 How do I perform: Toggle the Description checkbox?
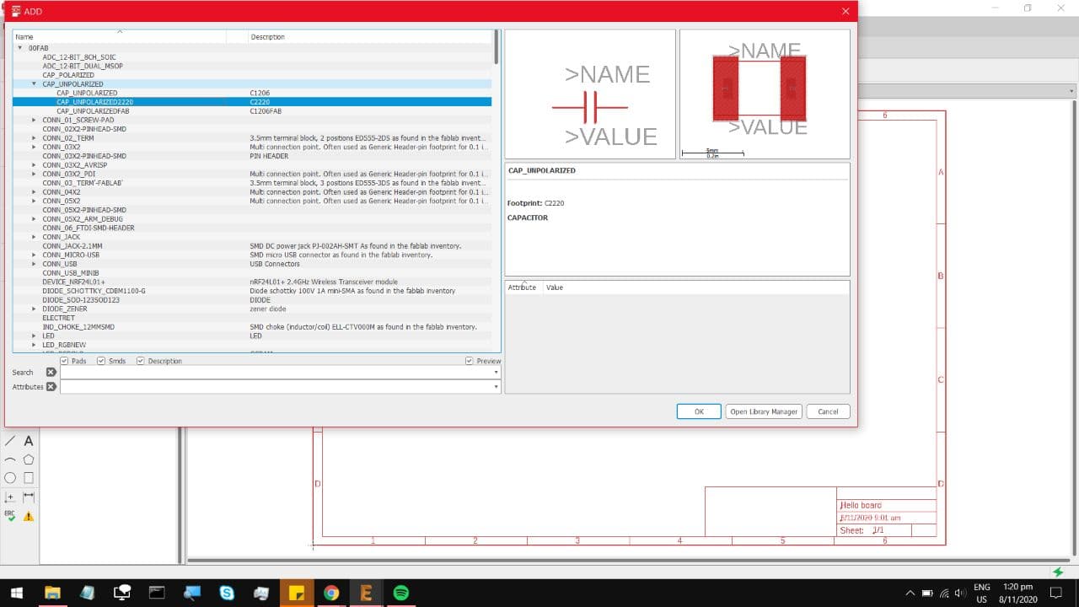point(141,361)
